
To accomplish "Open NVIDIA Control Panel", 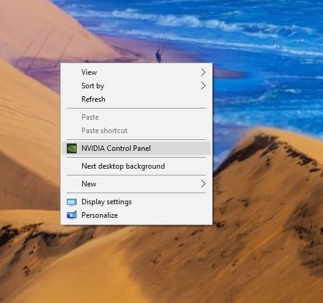I will [x=136, y=148].
